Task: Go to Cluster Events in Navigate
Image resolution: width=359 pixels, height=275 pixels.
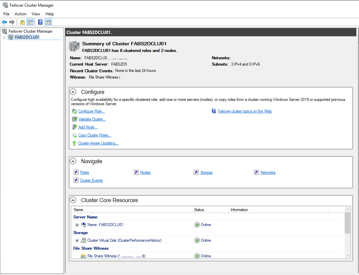Action: (91, 180)
